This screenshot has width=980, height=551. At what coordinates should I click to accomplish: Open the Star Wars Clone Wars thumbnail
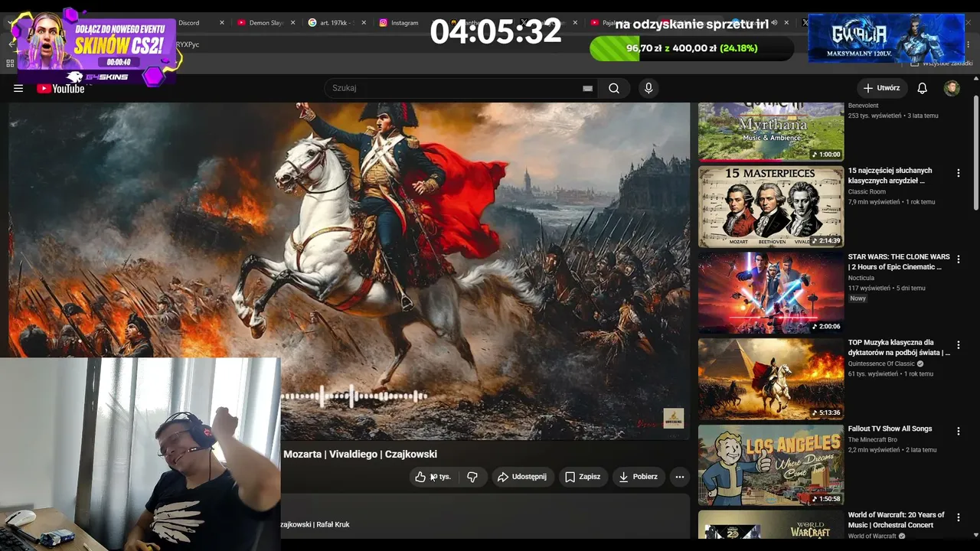pyautogui.click(x=771, y=293)
